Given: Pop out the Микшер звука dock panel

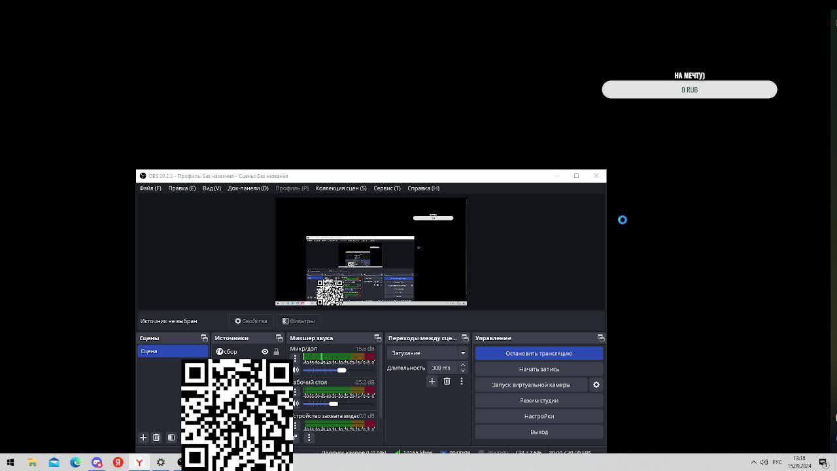Looking at the screenshot, I should 377,338.
